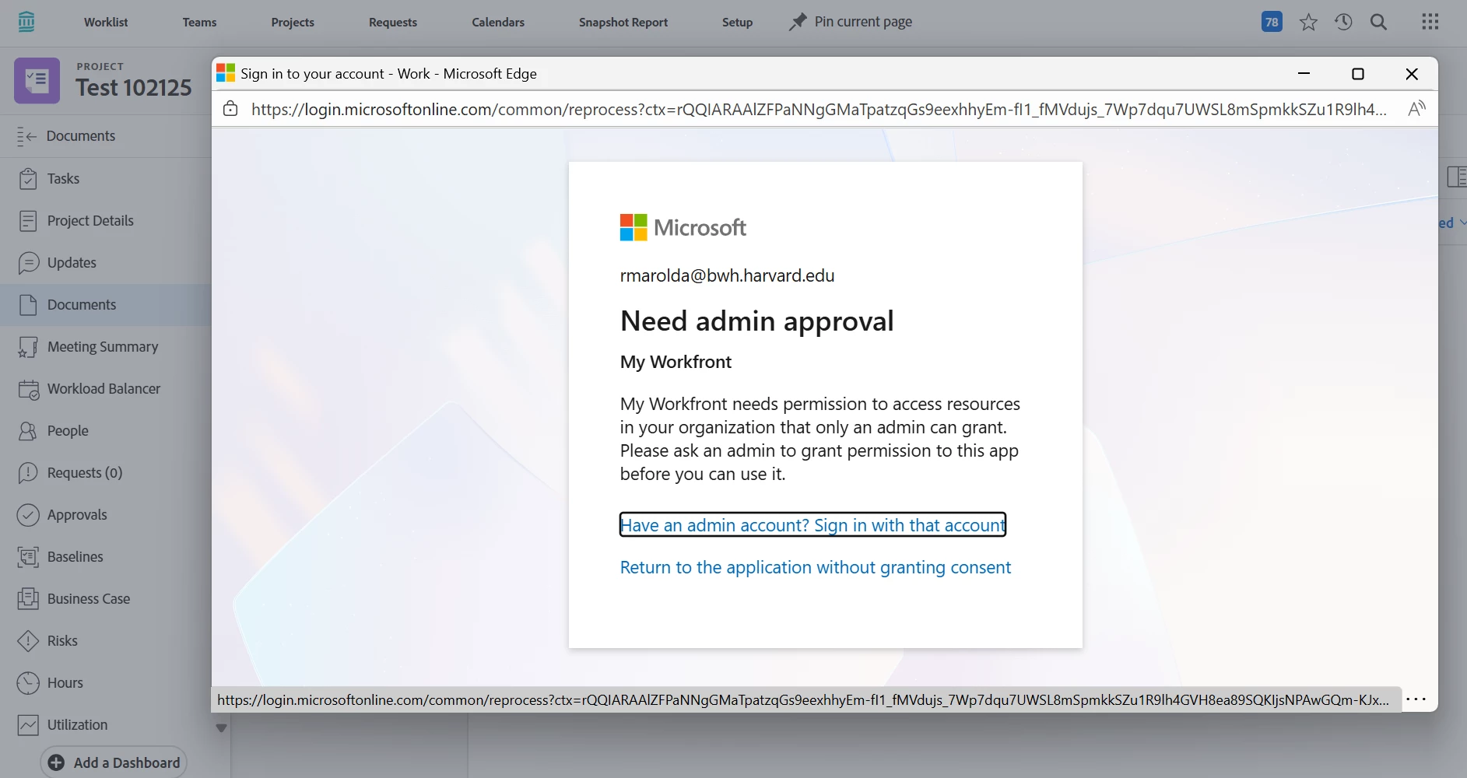The width and height of the screenshot is (1467, 778).
Task: Close the Edge sign-in window
Action: (x=1412, y=74)
